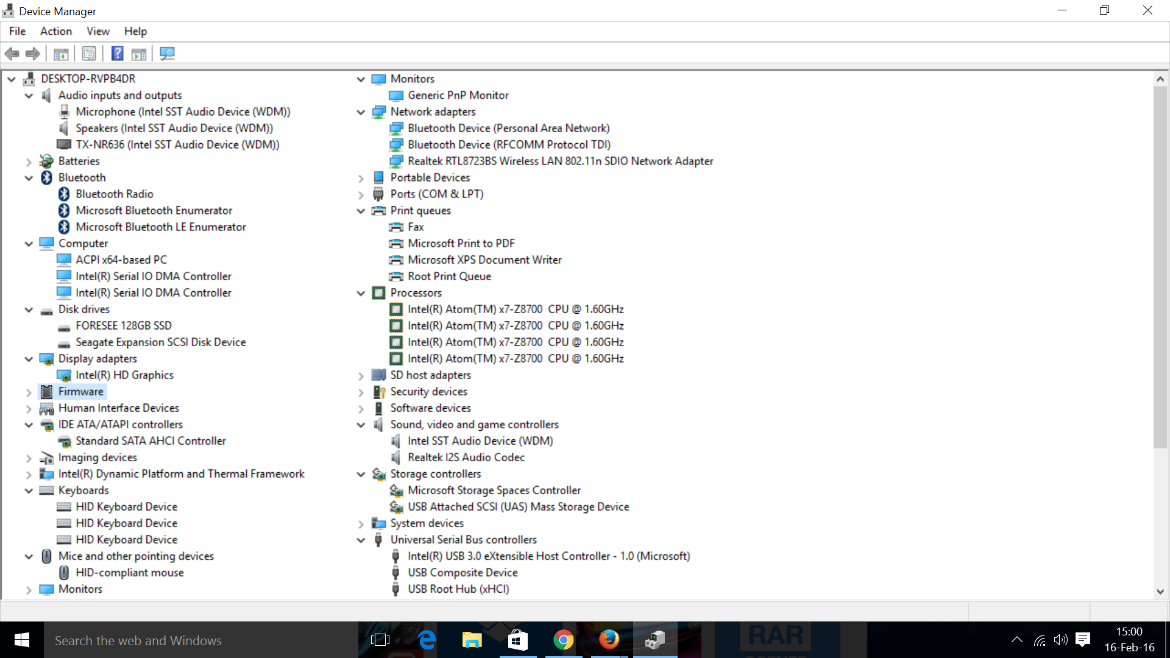Click the Windows Start button
Image resolution: width=1170 pixels, height=658 pixels.
[x=22, y=640]
